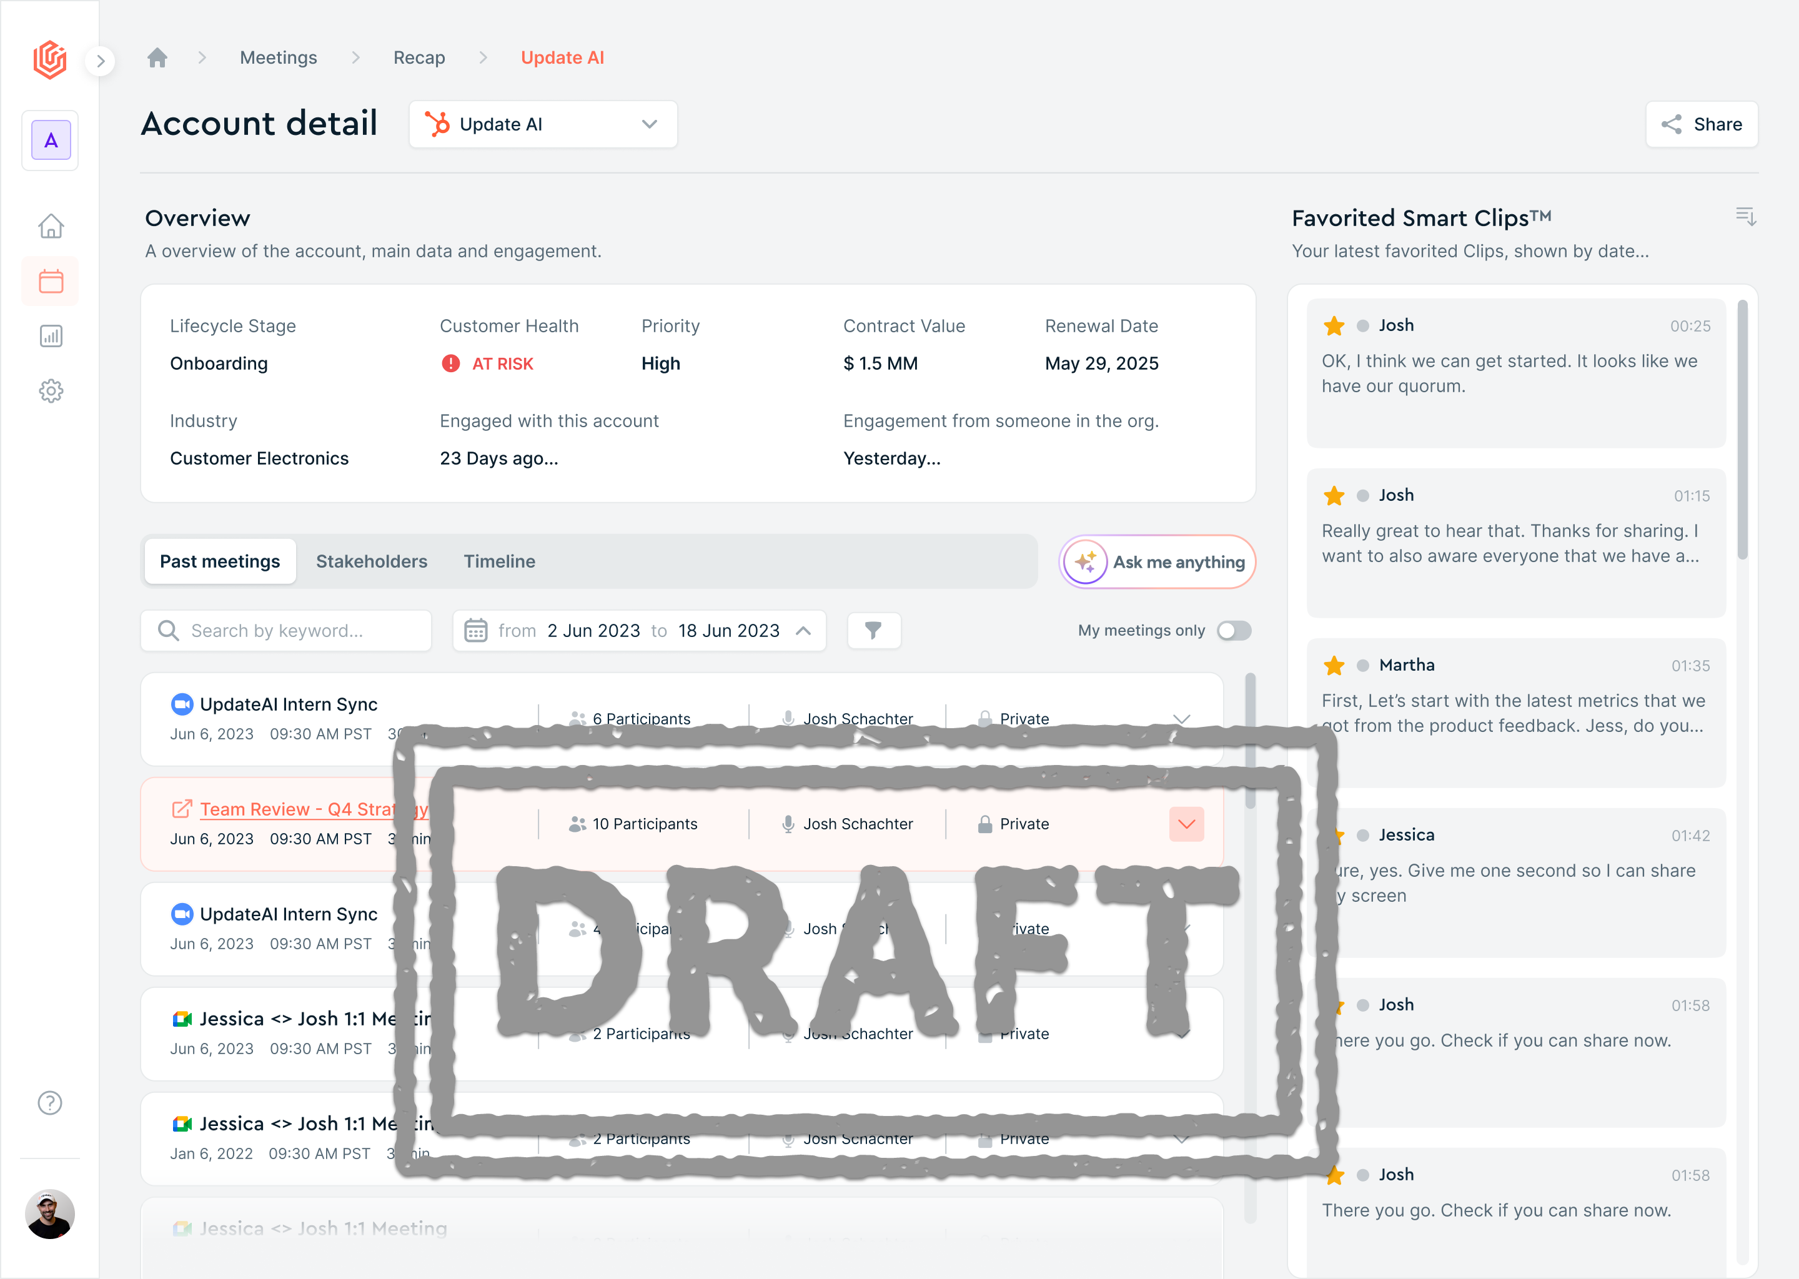The width and height of the screenshot is (1799, 1279).
Task: Open the settings gear in sidebar
Action: pyautogui.click(x=51, y=390)
